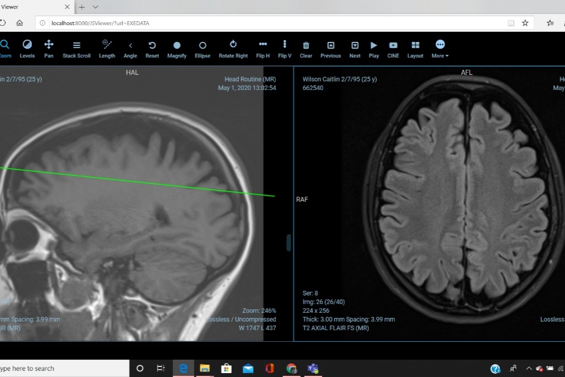Toggle Flip V on the image
Viewport: 565px width, 377px height.
click(x=285, y=49)
